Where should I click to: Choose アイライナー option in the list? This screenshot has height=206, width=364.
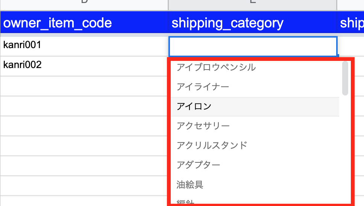pos(203,87)
